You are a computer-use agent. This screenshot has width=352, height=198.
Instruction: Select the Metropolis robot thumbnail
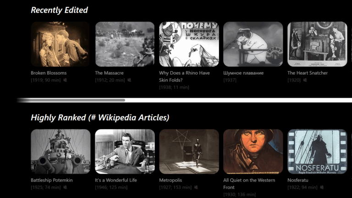point(189,152)
